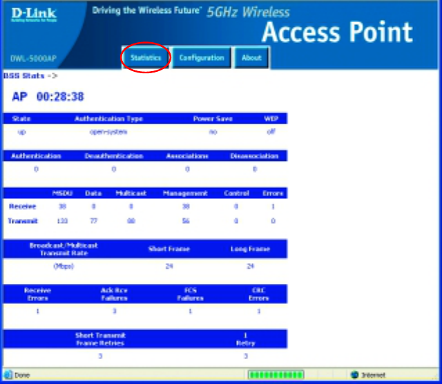This screenshot has height=384, width=442.
Task: Select the Receive row label
Action: 23,207
